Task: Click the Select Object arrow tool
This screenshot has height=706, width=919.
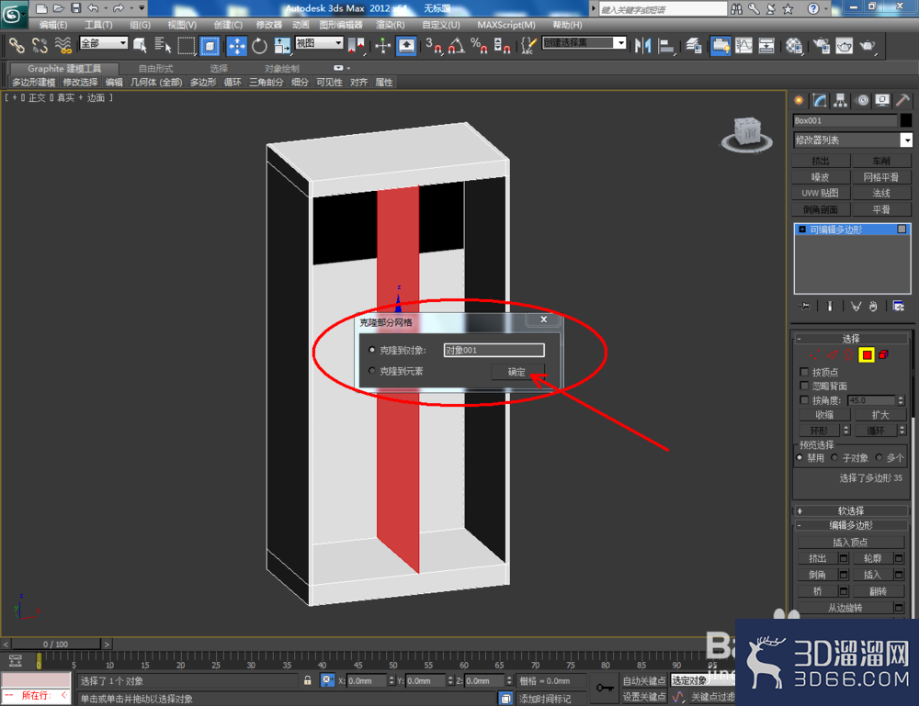Action: tap(140, 46)
